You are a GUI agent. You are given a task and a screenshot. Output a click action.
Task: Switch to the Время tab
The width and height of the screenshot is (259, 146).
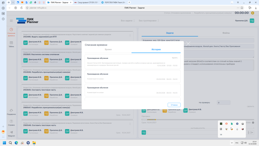click(x=108, y=49)
